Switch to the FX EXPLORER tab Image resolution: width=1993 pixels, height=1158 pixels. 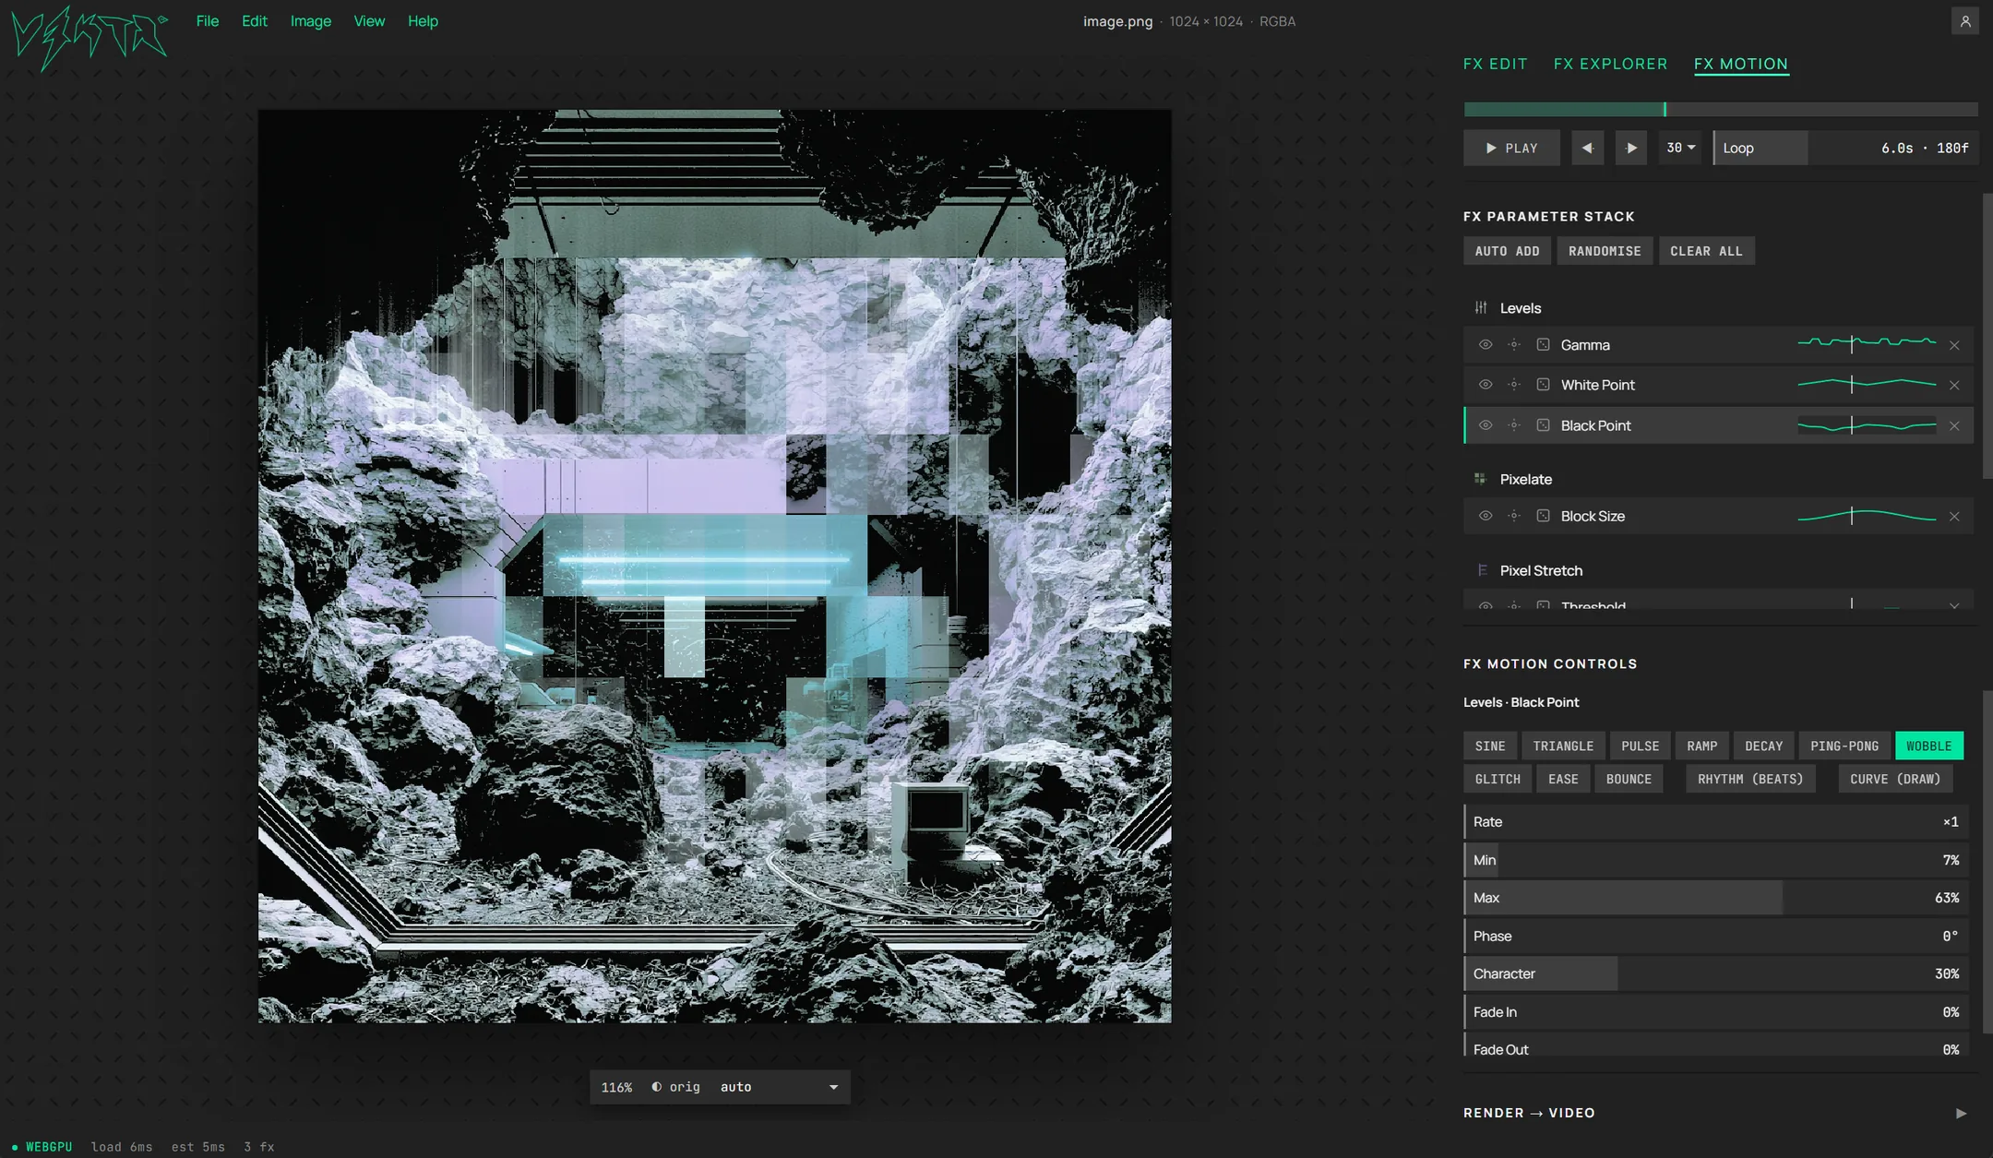(1610, 64)
